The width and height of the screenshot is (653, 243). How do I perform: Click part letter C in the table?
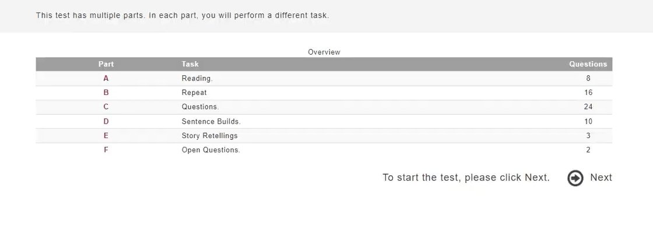106,107
